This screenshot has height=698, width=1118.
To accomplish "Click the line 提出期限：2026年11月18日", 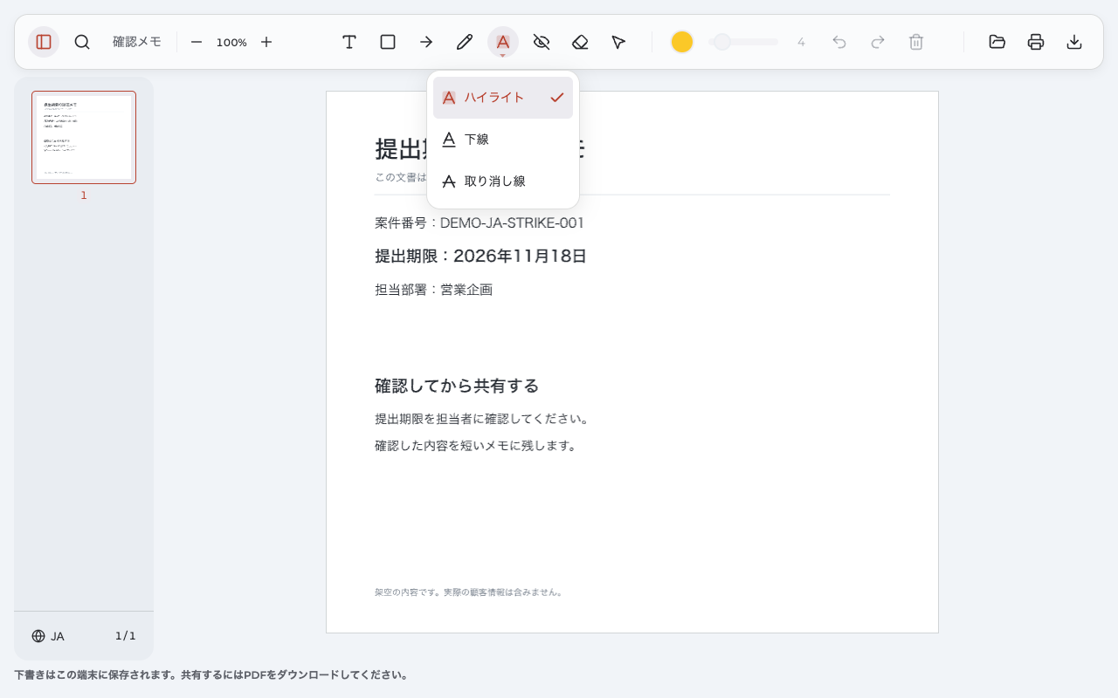I will (480, 257).
